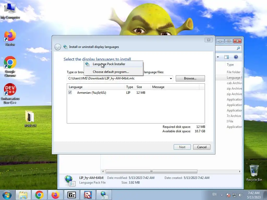Click the Size 3.92 MB value

[134, 183]
